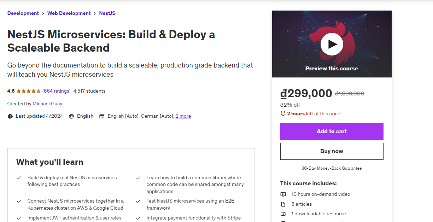Screen dimensions: 433x222
Task: Click the checkmark beside 'Test NestJS microservices'
Action: [138, 201]
